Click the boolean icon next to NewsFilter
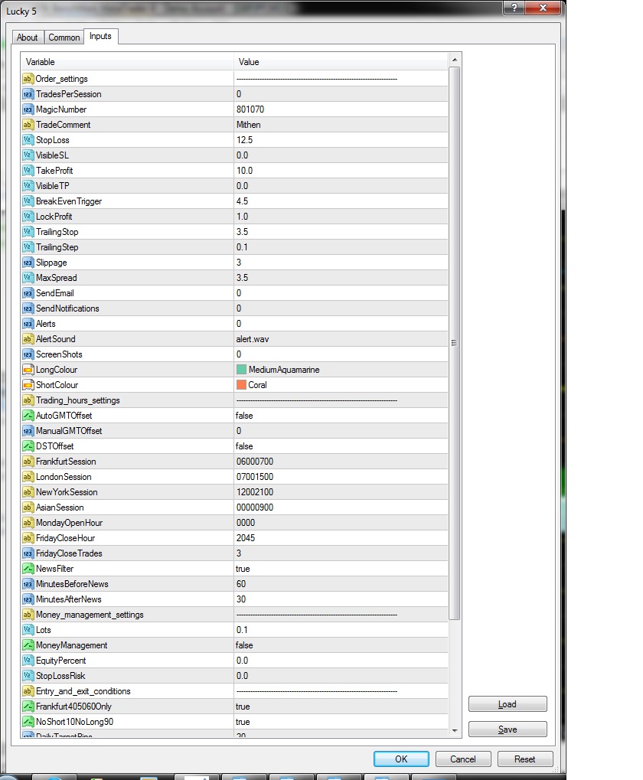The image size is (643, 780). tap(28, 569)
